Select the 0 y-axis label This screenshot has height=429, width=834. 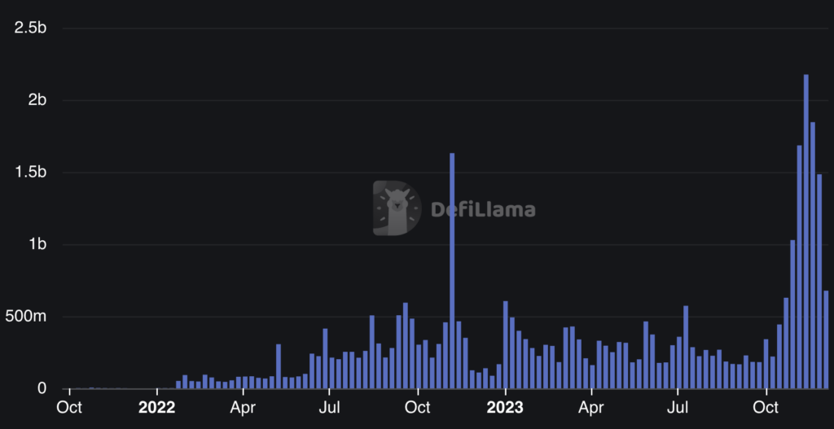tap(42, 388)
